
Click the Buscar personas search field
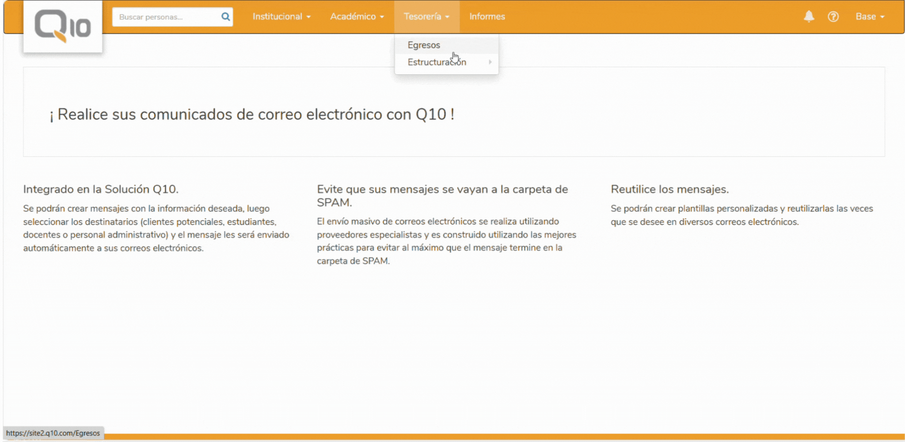(164, 16)
